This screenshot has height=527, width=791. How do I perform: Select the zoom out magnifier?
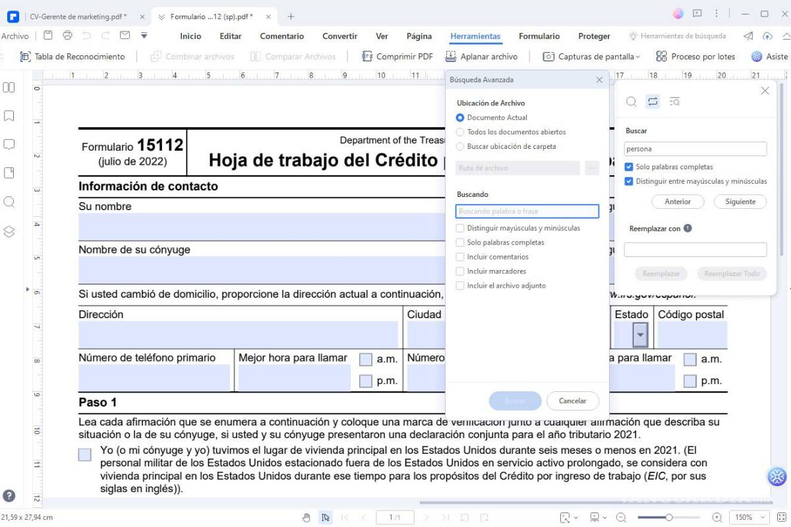(x=620, y=517)
